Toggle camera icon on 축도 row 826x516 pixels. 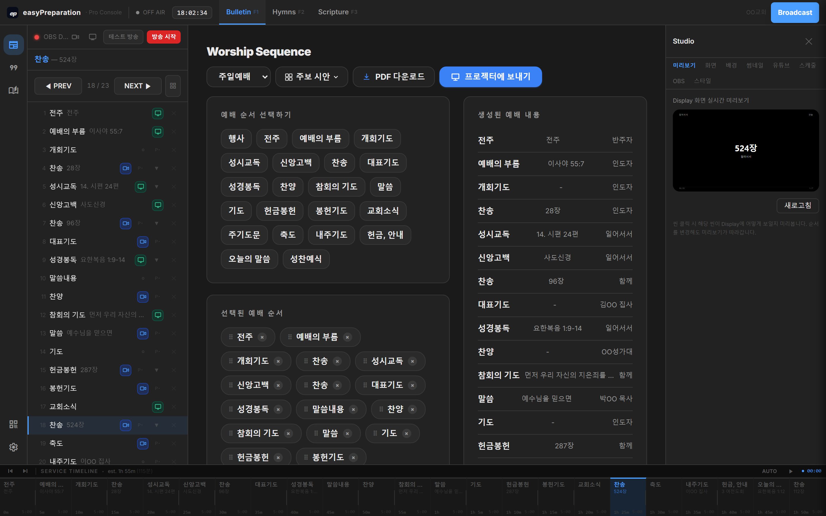click(143, 443)
